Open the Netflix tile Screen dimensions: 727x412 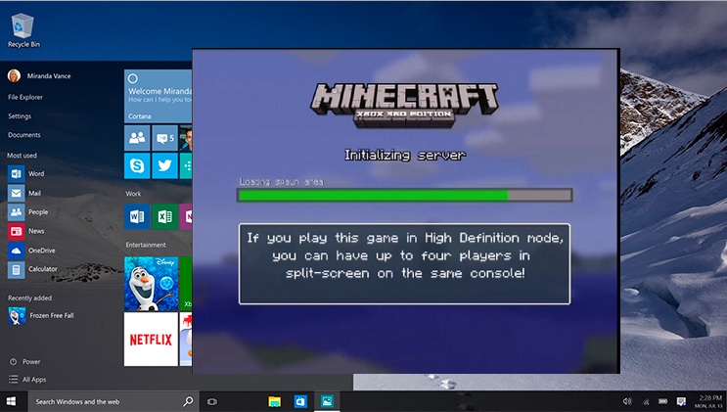coord(151,340)
